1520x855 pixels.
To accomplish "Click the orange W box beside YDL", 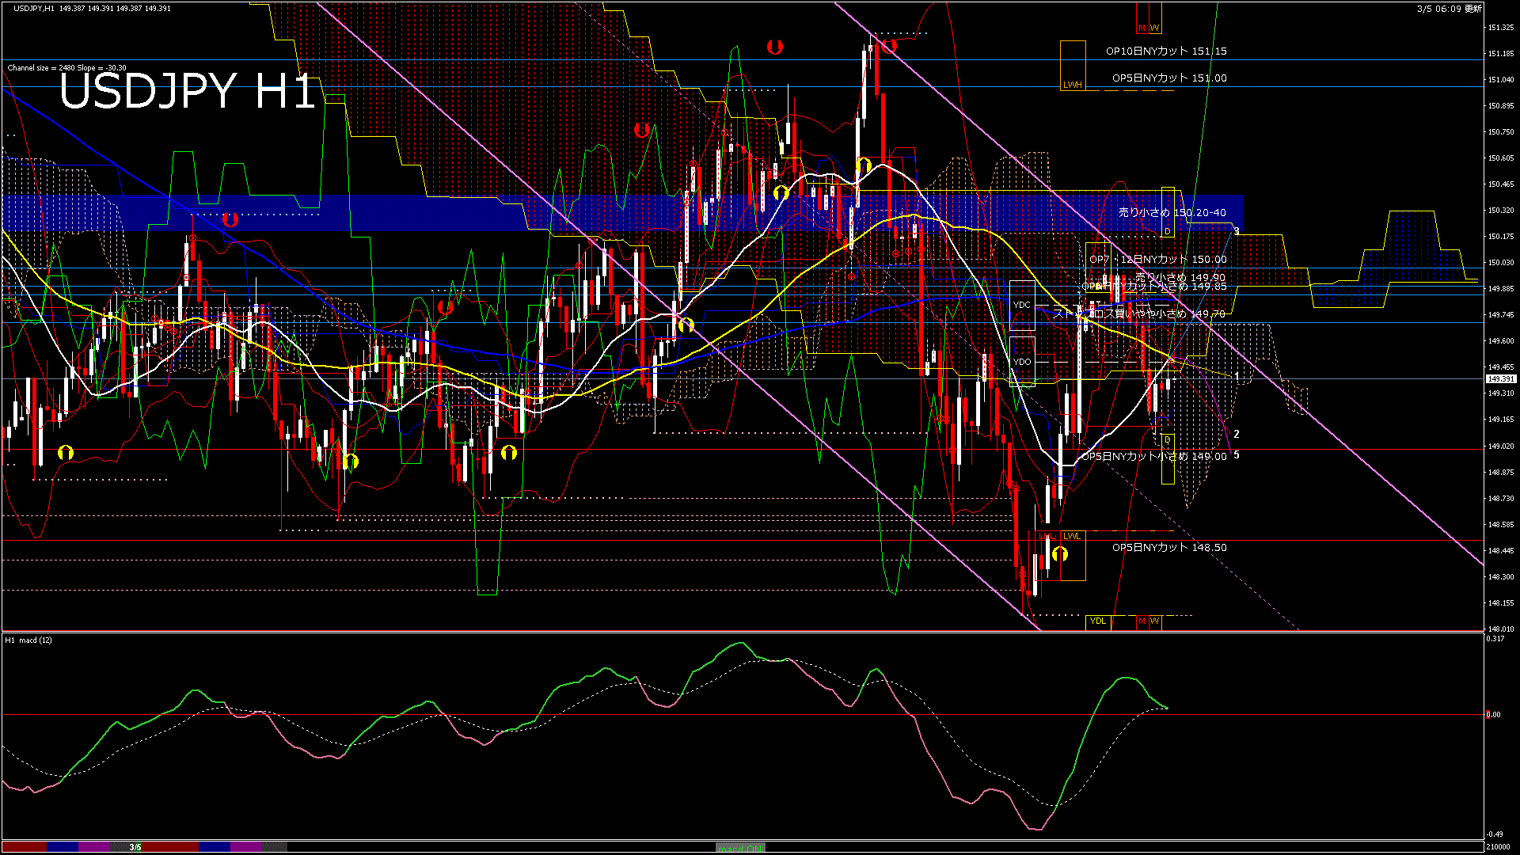I will coord(1154,621).
